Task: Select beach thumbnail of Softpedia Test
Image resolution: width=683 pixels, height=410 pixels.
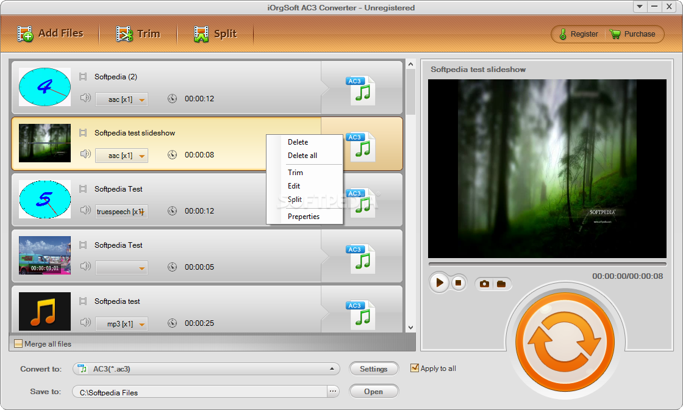Action: pyautogui.click(x=45, y=255)
